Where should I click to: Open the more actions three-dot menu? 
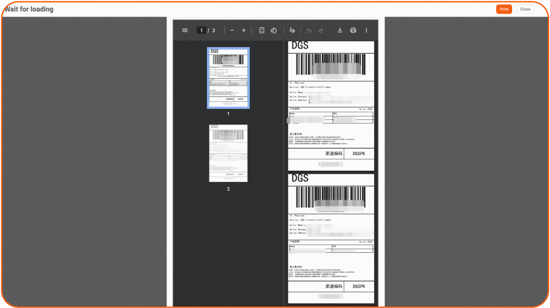click(x=367, y=30)
